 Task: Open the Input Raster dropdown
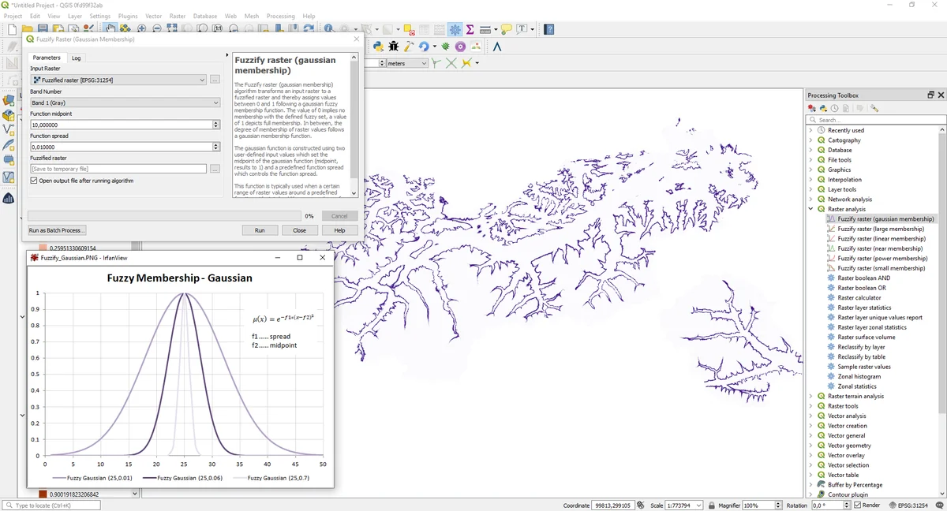tap(118, 80)
